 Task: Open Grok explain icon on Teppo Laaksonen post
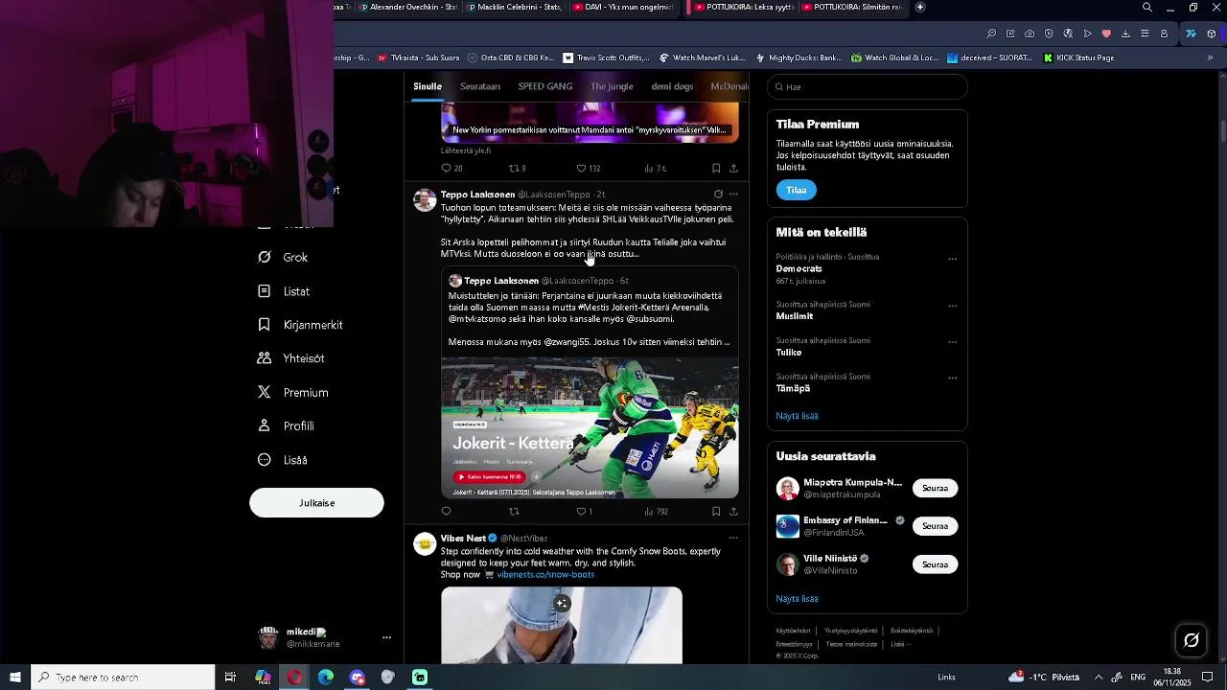(x=718, y=194)
